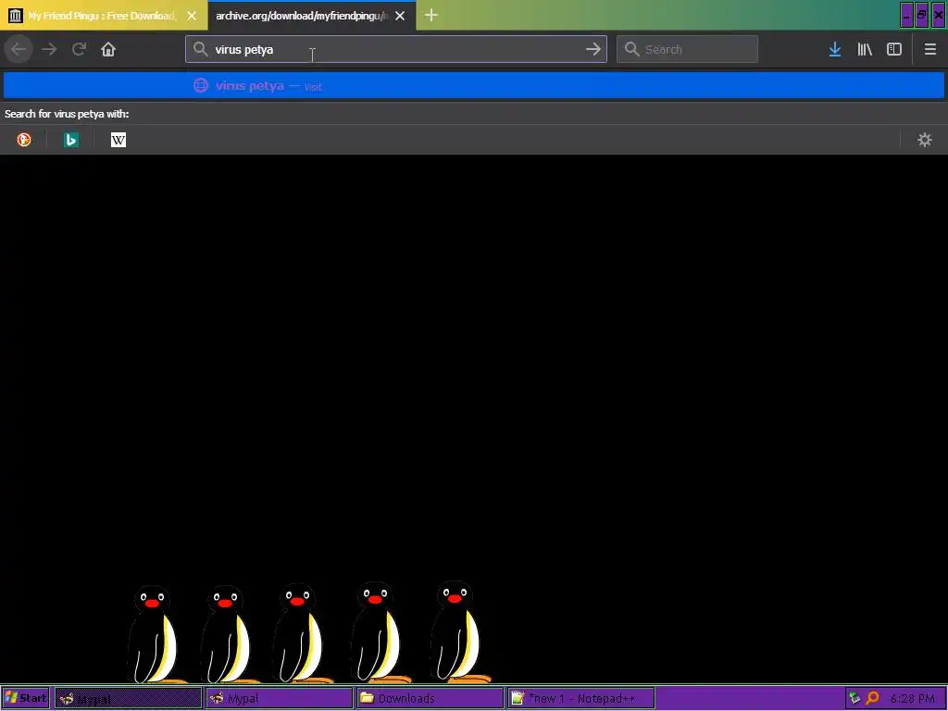The width and height of the screenshot is (948, 711).
Task: Click the 'Search for virus petya with:' label
Action: [67, 114]
